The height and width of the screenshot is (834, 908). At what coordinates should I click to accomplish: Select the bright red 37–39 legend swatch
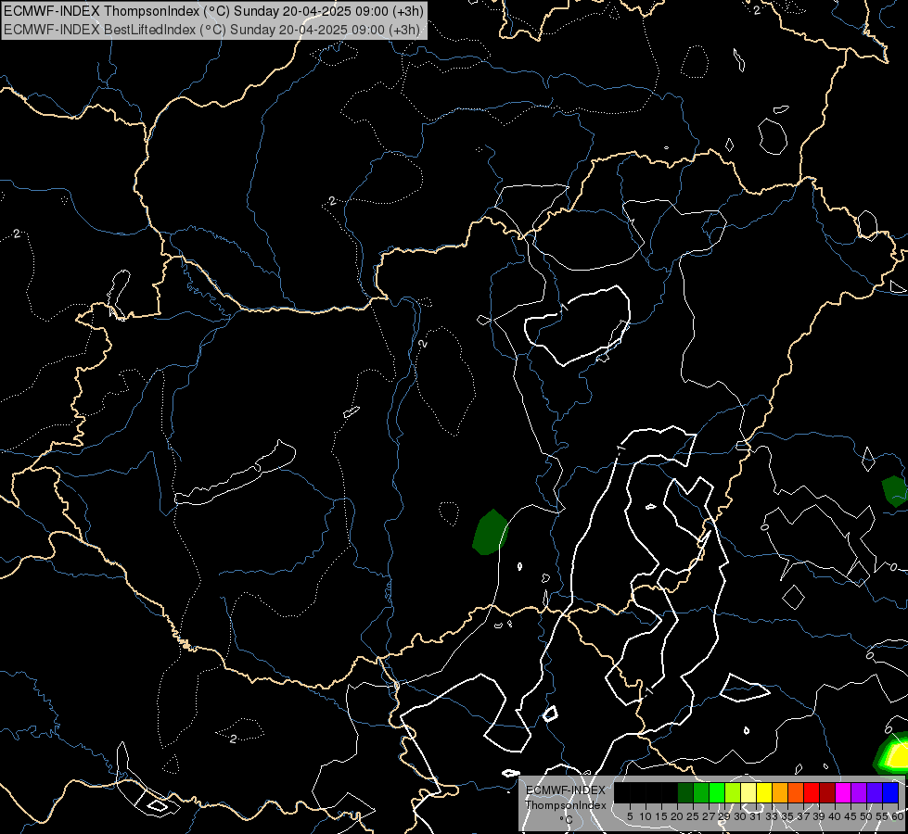[812, 792]
